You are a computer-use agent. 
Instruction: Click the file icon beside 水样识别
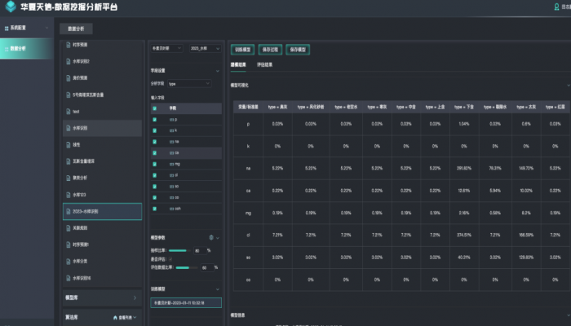(x=68, y=127)
